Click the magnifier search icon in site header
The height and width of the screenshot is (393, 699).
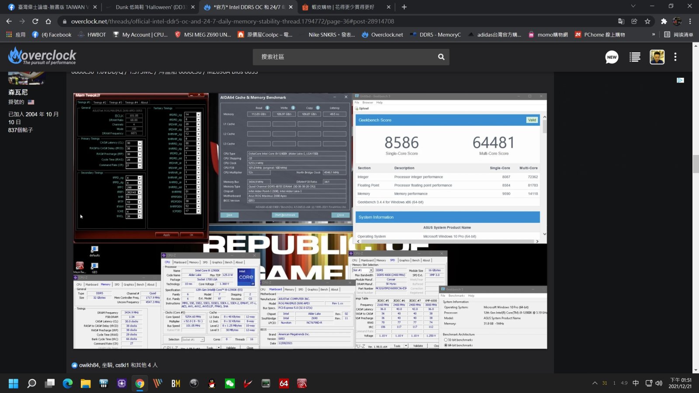pyautogui.click(x=441, y=57)
